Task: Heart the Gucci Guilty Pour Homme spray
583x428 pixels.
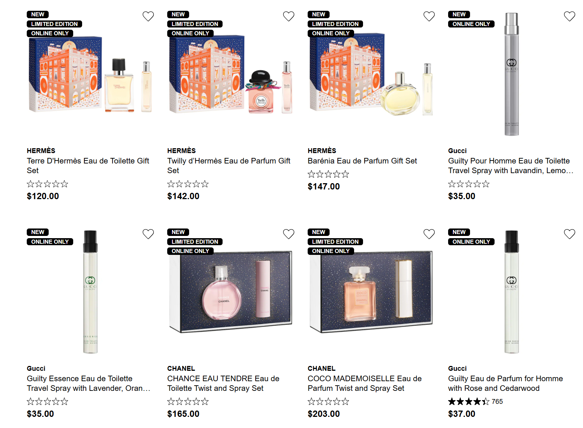Action: (x=570, y=16)
